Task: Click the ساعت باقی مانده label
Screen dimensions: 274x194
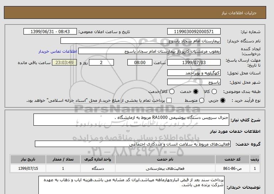Action: (x=34, y=63)
